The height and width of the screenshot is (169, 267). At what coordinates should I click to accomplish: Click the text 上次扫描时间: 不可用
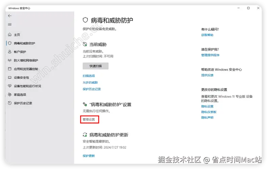click(98, 56)
